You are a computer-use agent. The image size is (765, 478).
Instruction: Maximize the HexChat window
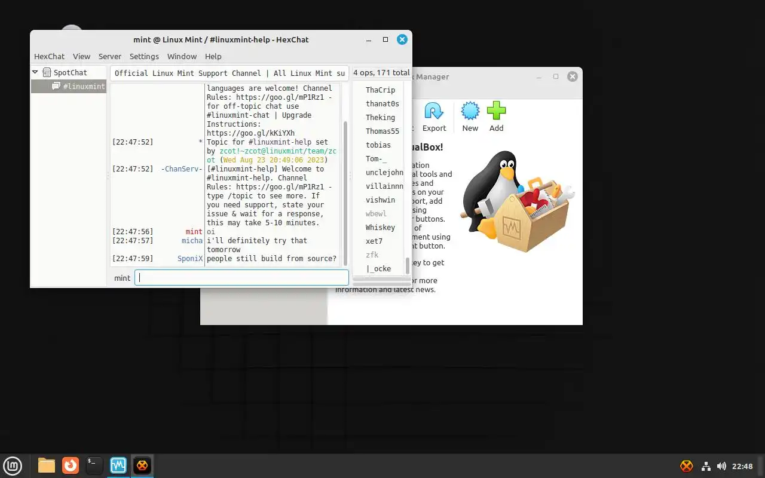[x=385, y=39]
